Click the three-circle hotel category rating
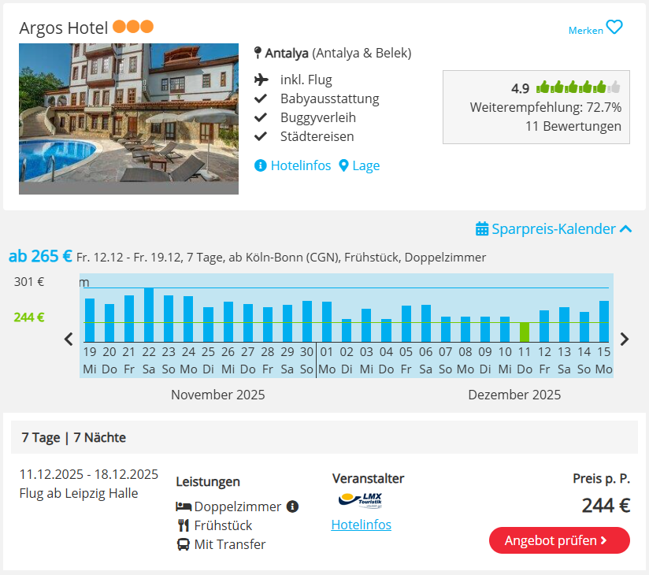Viewport: 649px width, 575px height. [x=132, y=28]
